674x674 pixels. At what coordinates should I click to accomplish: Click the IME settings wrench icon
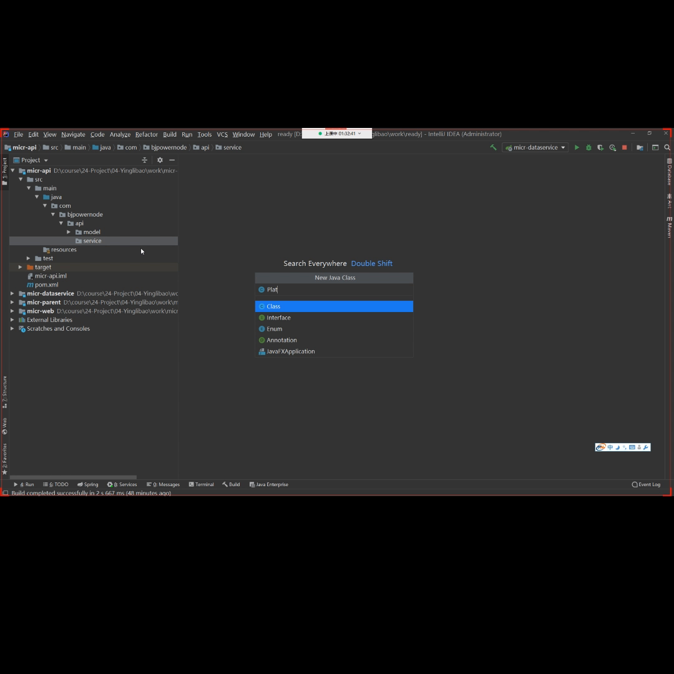tap(646, 447)
